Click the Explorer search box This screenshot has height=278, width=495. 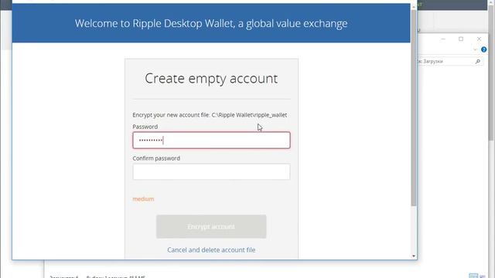450,62
